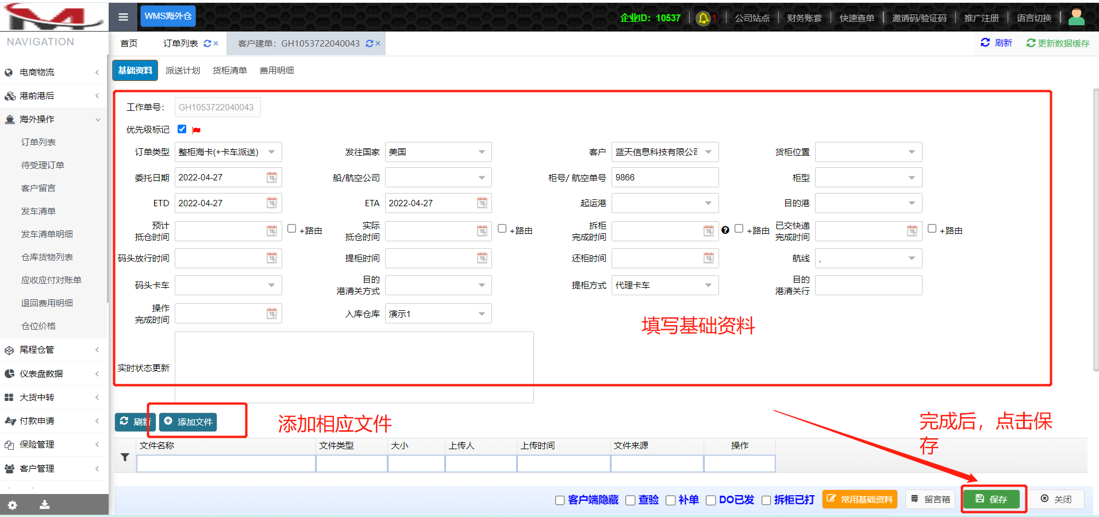Tick the 查验 checkbox
This screenshot has height=517, width=1099.
point(631,500)
